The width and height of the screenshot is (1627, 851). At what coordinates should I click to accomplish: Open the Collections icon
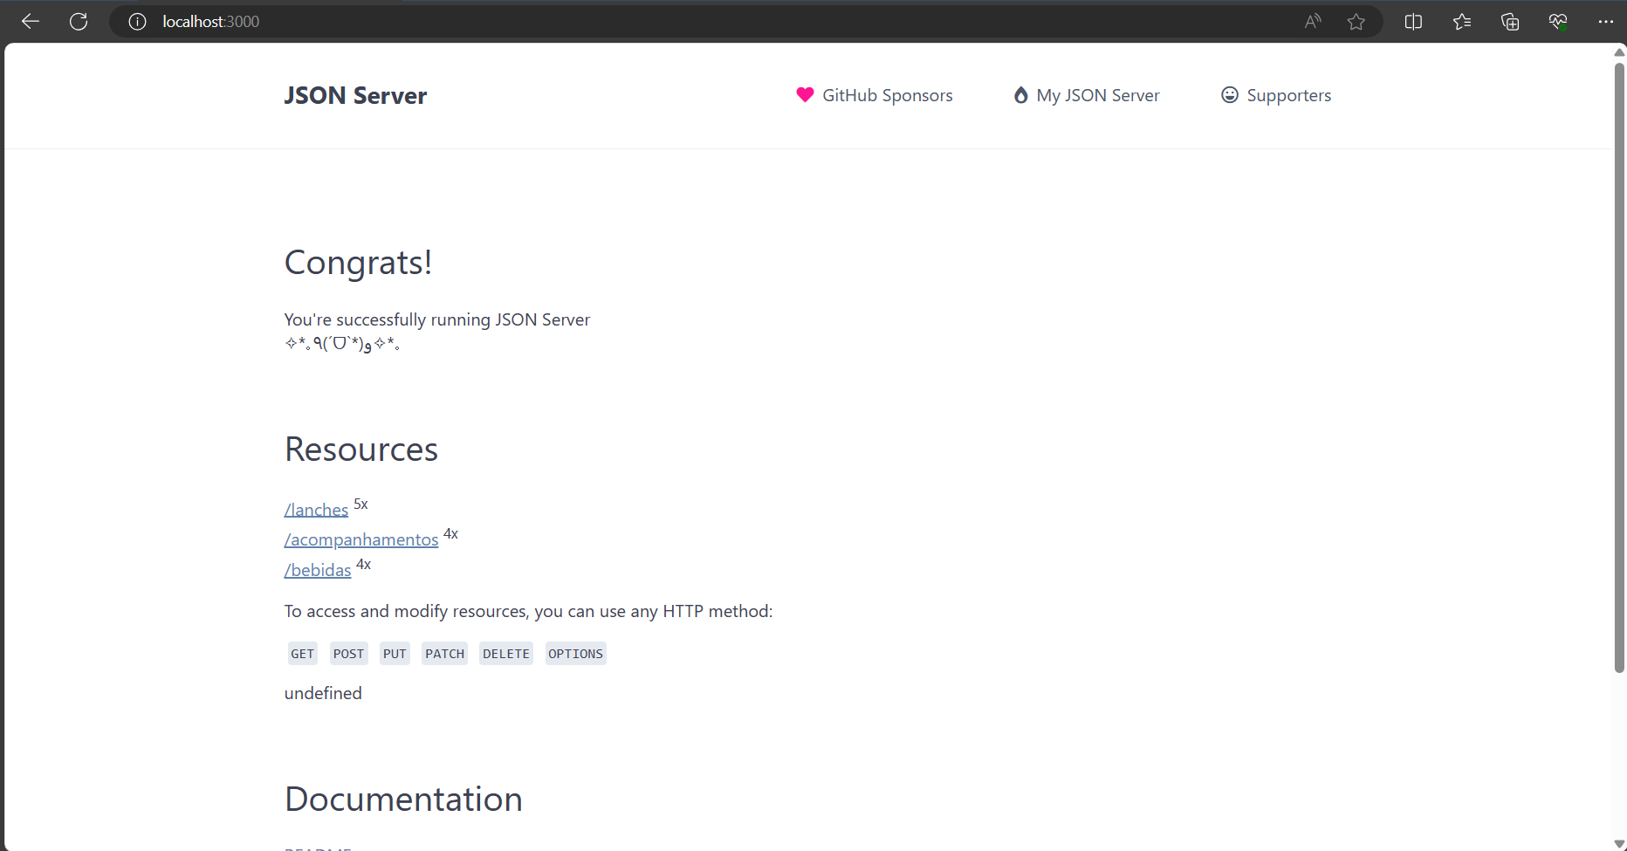[1510, 22]
